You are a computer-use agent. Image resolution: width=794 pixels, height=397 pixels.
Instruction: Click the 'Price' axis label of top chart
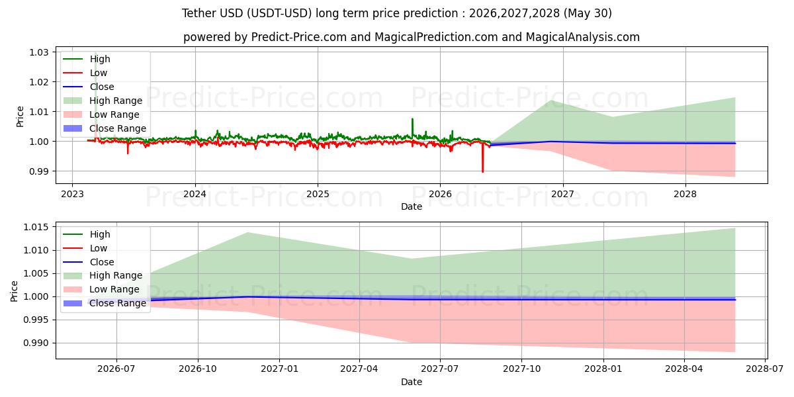click(x=20, y=116)
